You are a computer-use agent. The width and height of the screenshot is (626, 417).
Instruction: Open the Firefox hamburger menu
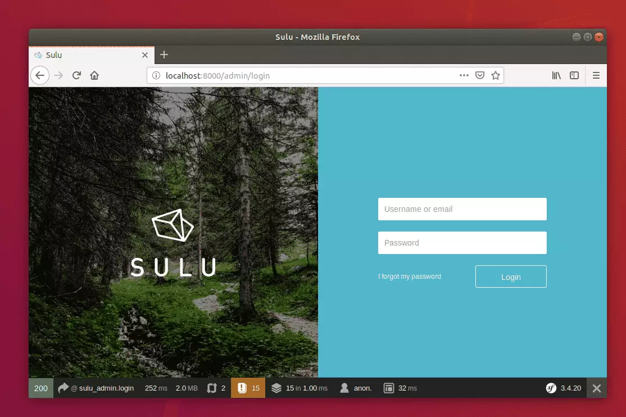coord(596,75)
